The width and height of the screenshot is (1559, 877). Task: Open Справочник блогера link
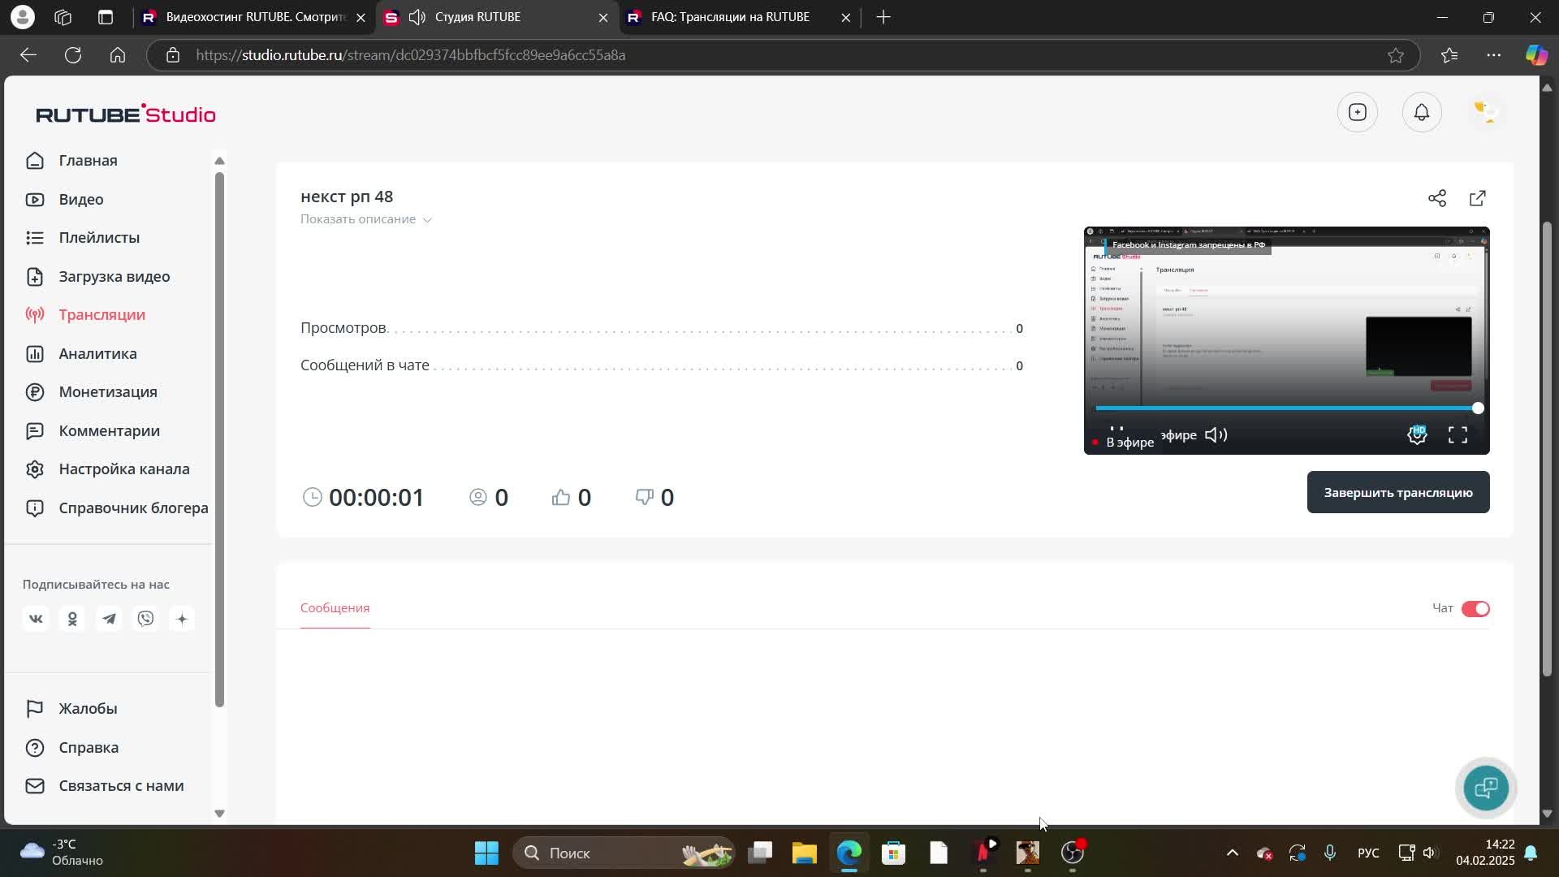pos(133,508)
